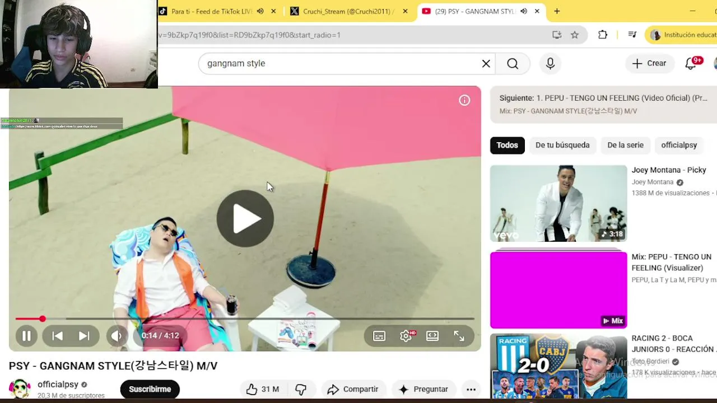This screenshot has width=717, height=403.
Task: Open the Siguiente PEPU Tengo Un Feeling panel
Action: (603, 104)
